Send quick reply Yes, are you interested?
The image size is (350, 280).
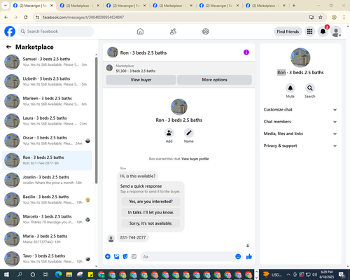click(150, 202)
